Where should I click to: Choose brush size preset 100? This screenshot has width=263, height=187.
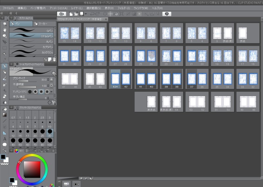pyautogui.click(x=50, y=142)
